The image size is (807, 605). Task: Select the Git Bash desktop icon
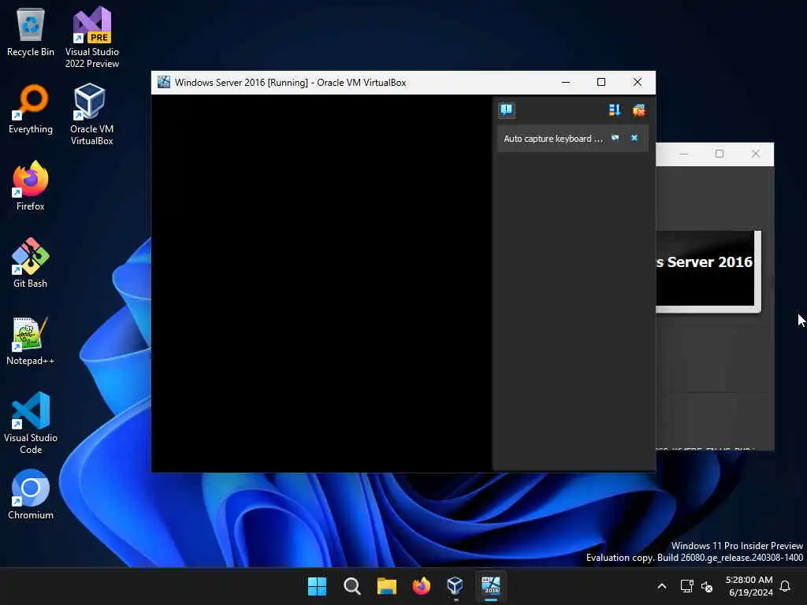point(31,263)
